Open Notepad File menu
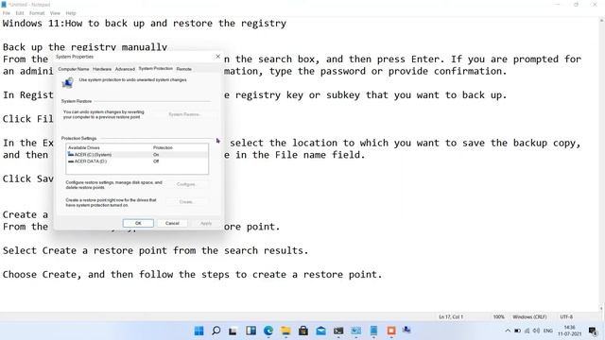The image size is (605, 340). coord(7,13)
